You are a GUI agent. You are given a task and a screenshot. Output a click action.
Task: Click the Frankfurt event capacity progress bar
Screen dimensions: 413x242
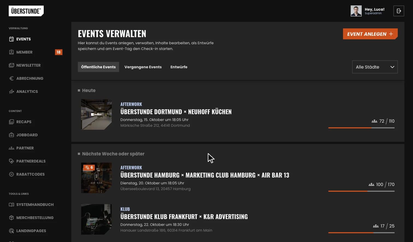click(361, 233)
